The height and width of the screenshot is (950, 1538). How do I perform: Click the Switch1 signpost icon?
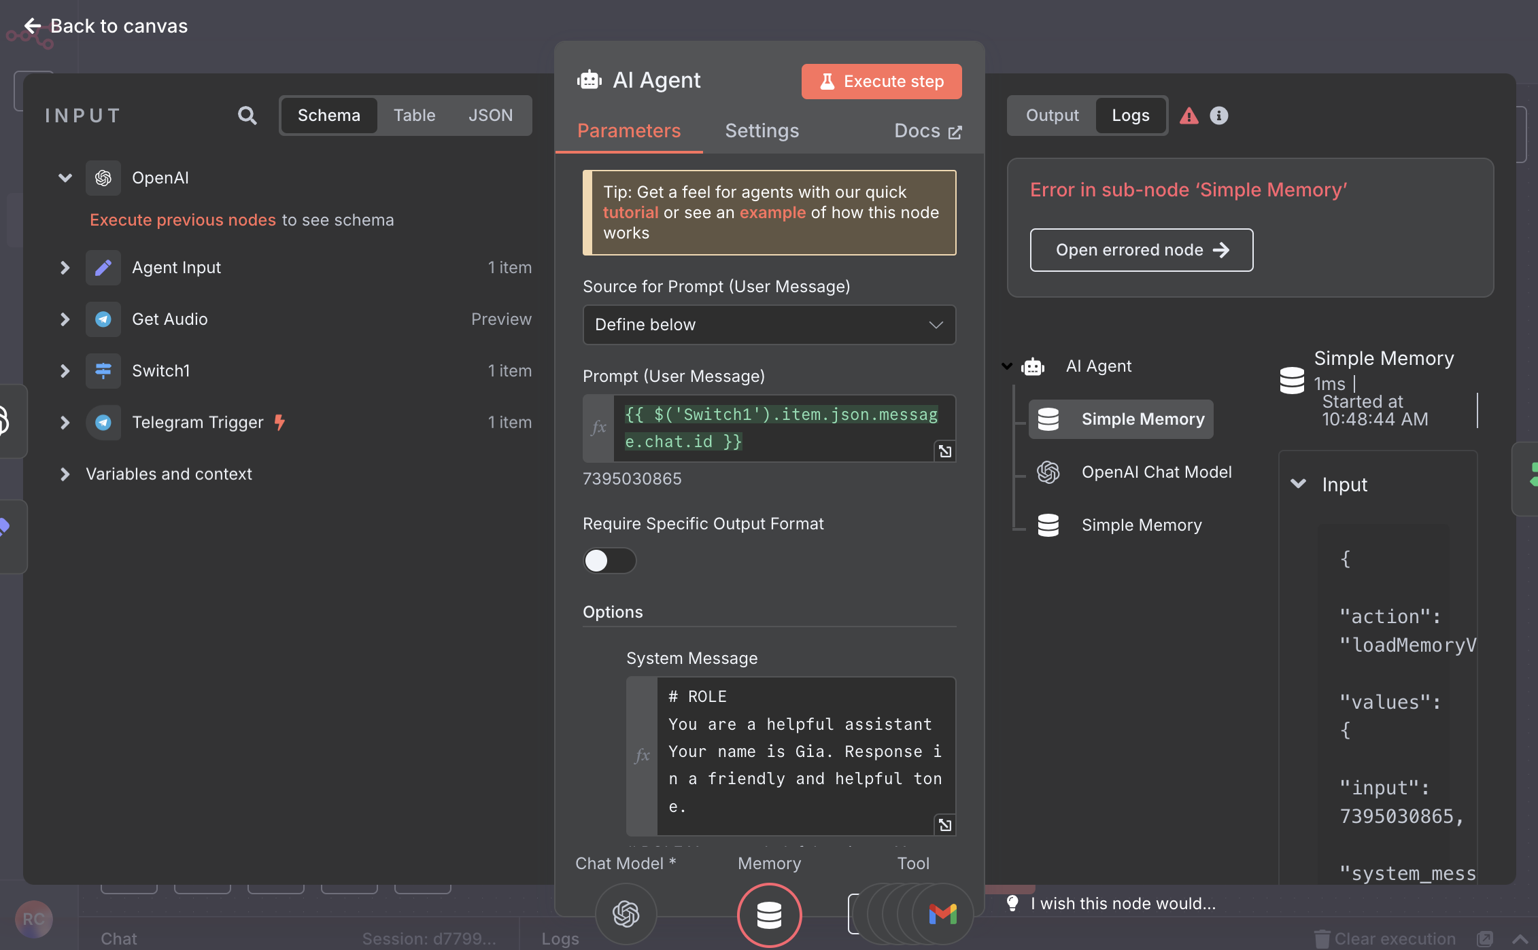click(x=103, y=371)
